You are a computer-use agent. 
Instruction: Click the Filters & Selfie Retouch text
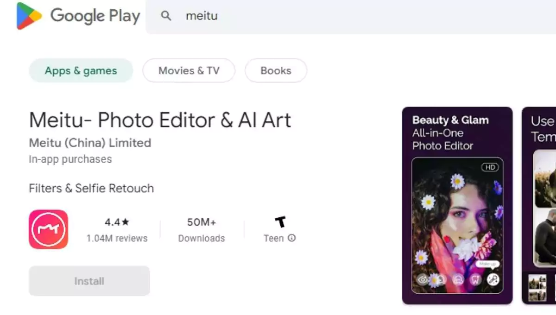pos(91,189)
